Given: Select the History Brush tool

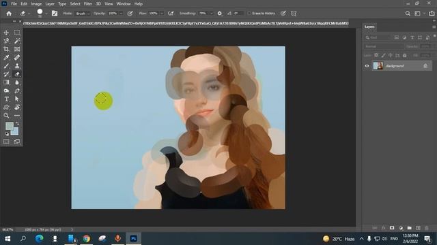Looking at the screenshot, I should [x=6, y=74].
